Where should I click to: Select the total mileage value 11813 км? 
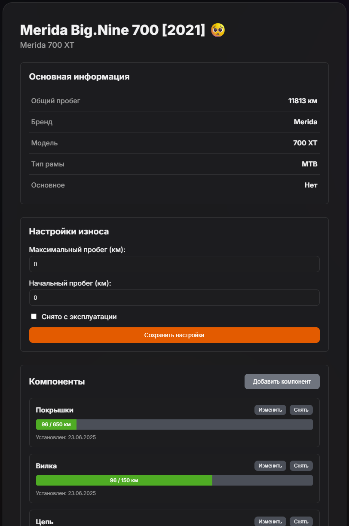coord(303,101)
